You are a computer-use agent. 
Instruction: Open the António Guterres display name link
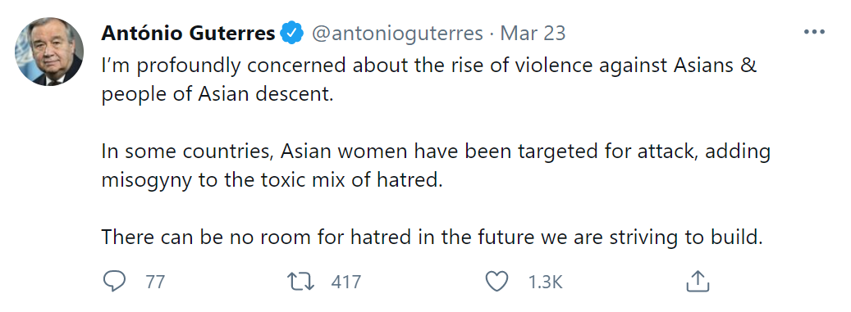point(188,34)
